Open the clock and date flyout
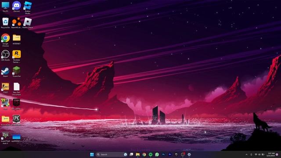 [270, 154]
